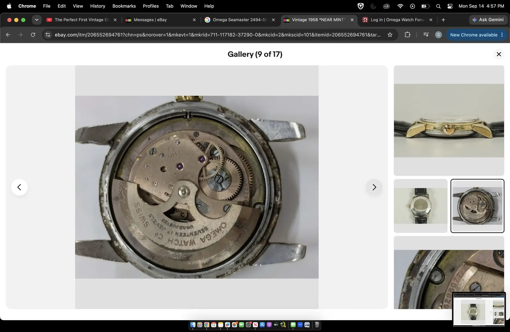510x332 pixels.
Task: Open a new Chrome tab
Action: [x=443, y=20]
